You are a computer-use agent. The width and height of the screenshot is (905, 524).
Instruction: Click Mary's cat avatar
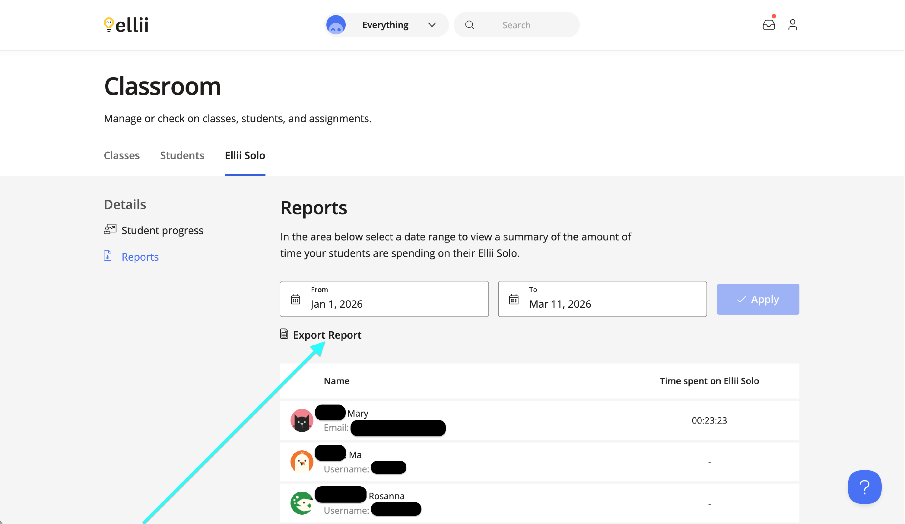point(302,420)
